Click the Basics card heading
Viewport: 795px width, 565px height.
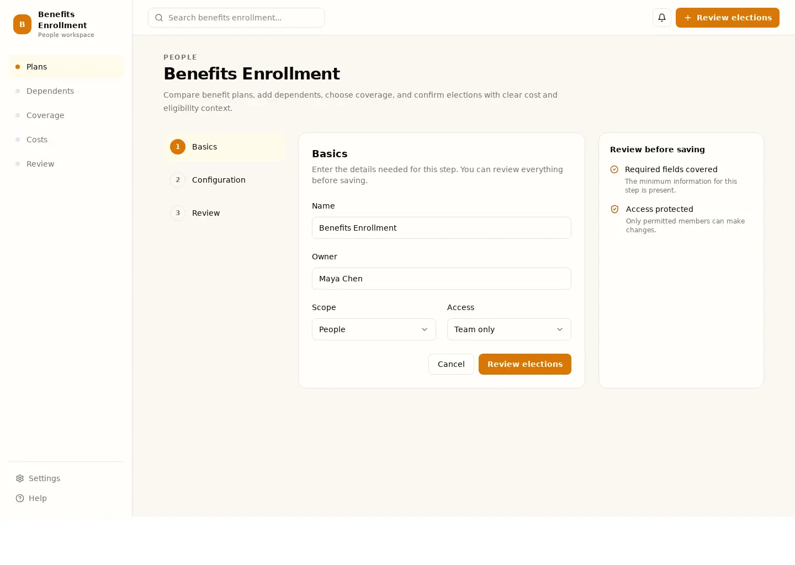pyautogui.click(x=330, y=154)
